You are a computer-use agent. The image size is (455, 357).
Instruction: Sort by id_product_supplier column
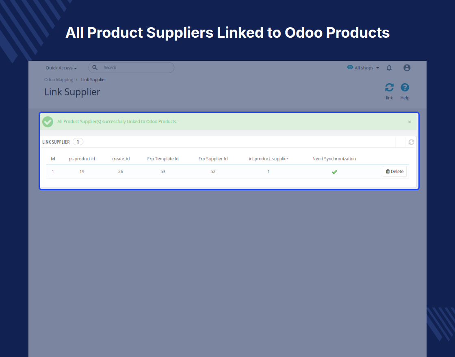(x=269, y=159)
